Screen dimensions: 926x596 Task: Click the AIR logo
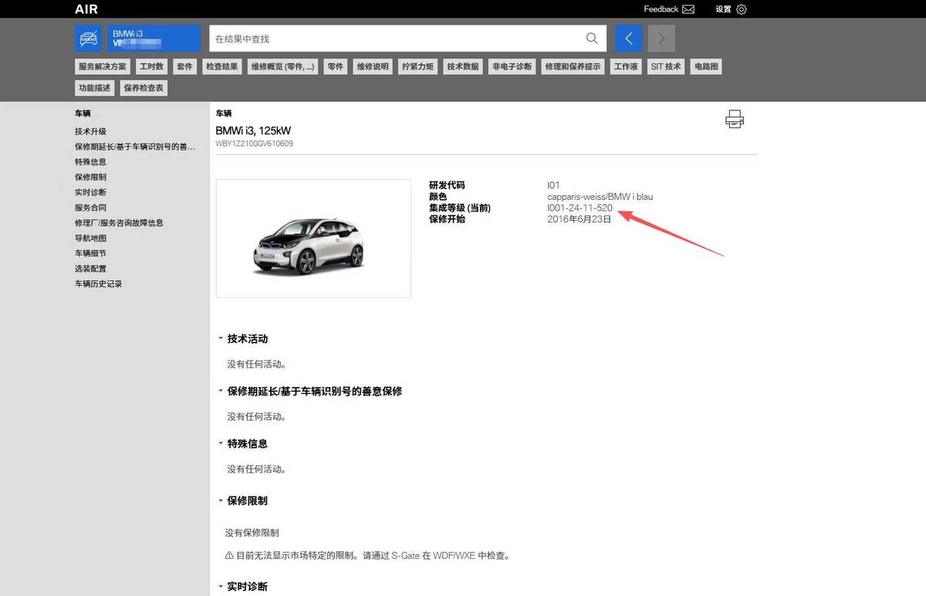[86, 9]
